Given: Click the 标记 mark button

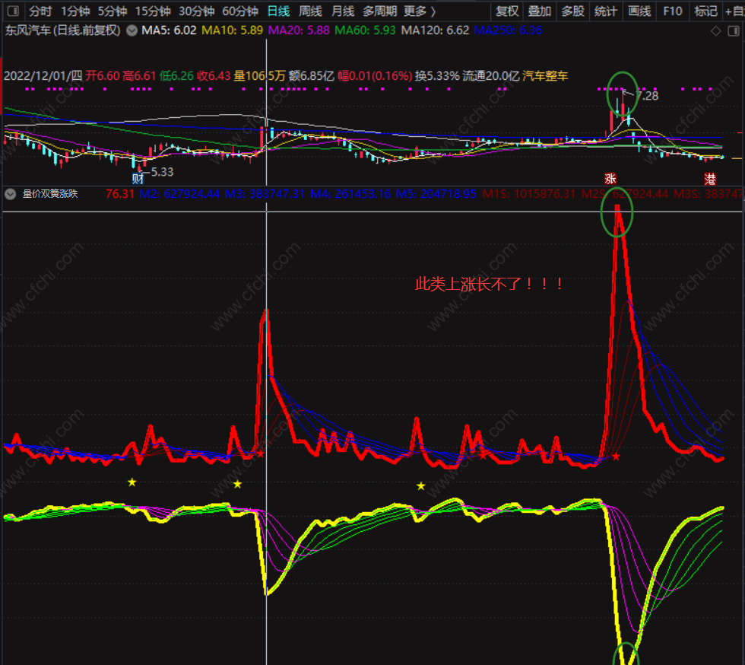Looking at the screenshot, I should click(705, 11).
